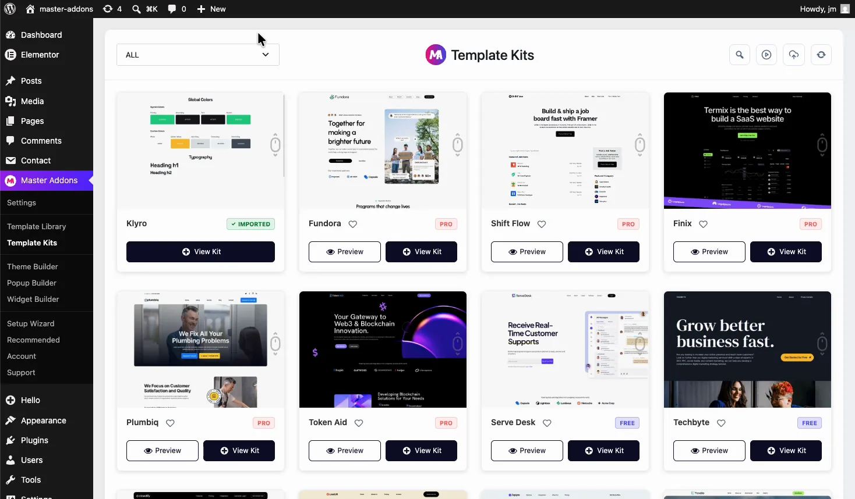
Task: Click View Kit for Plumbiq
Action: pos(239,451)
